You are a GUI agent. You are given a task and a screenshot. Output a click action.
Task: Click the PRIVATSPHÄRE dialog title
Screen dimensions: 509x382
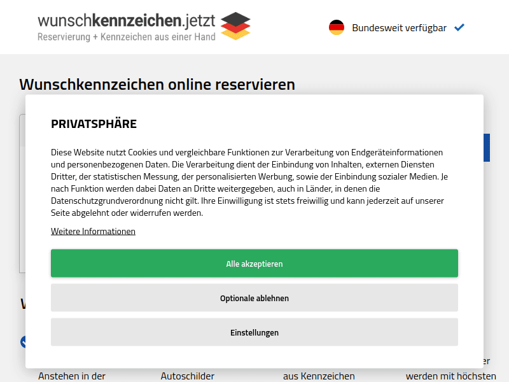click(94, 124)
